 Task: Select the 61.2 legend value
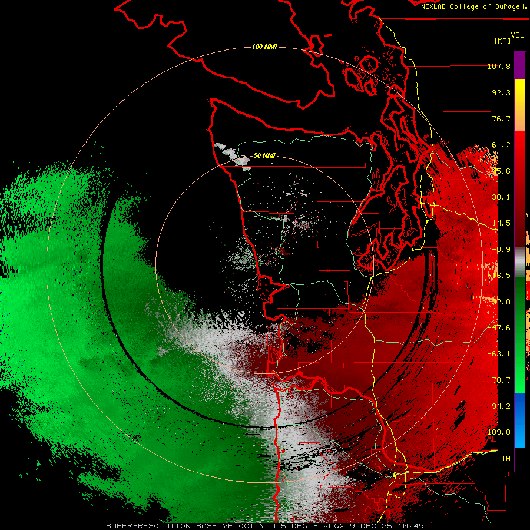[501, 145]
